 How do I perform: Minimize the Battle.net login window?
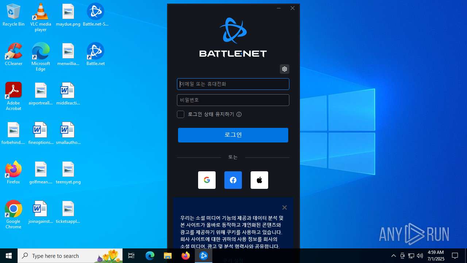[279, 8]
